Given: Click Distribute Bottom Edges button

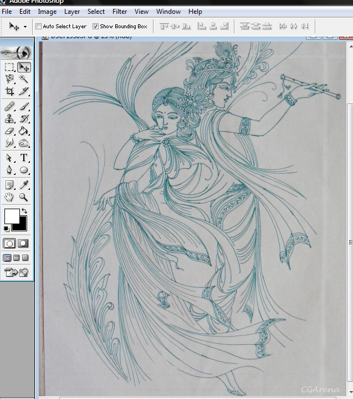Looking at the screenshot, I should pos(267,26).
